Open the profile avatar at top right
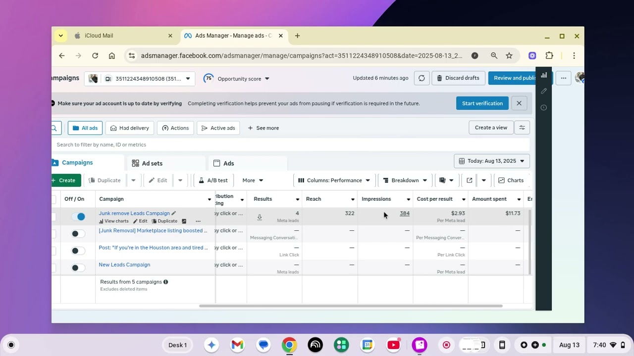634x356 pixels. pyautogui.click(x=580, y=78)
